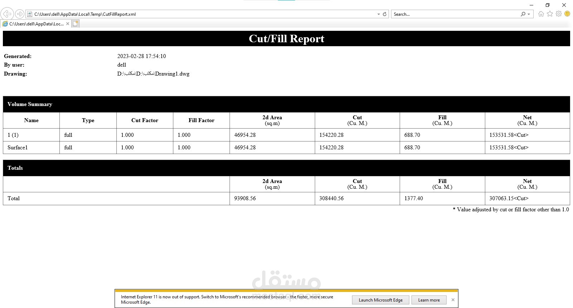Click the Drawing1.dwg path text
The height and width of the screenshot is (308, 573).
coord(153,74)
